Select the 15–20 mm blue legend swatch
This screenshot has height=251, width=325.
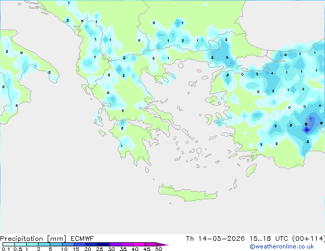point(80,244)
